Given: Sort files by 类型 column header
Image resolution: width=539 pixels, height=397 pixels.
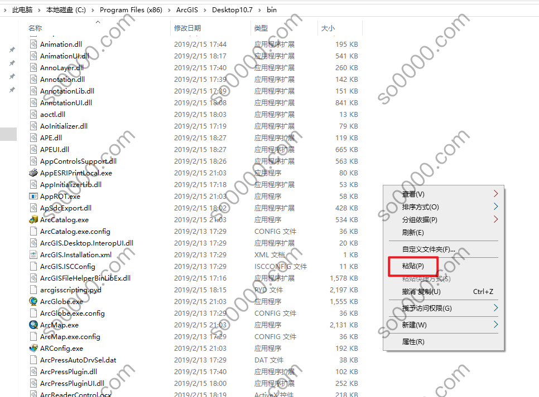Looking at the screenshot, I should tap(261, 28).
